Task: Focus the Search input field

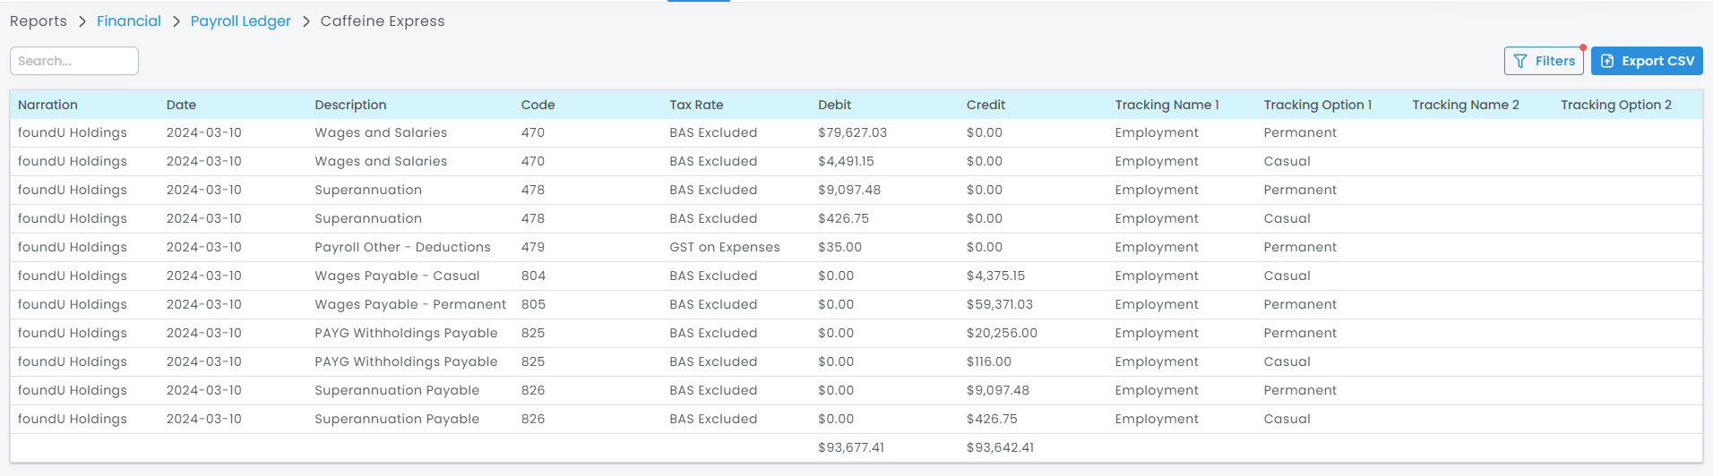Action: (74, 61)
